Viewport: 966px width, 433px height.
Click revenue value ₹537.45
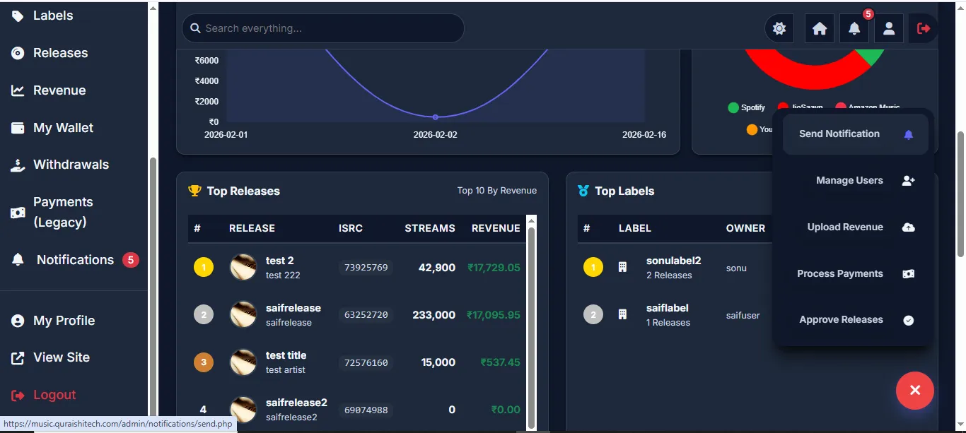500,362
